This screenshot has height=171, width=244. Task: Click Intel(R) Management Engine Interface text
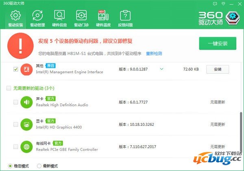pyautogui.click(x=70, y=72)
